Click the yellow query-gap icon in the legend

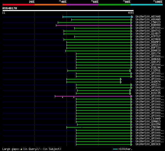(x=21, y=149)
